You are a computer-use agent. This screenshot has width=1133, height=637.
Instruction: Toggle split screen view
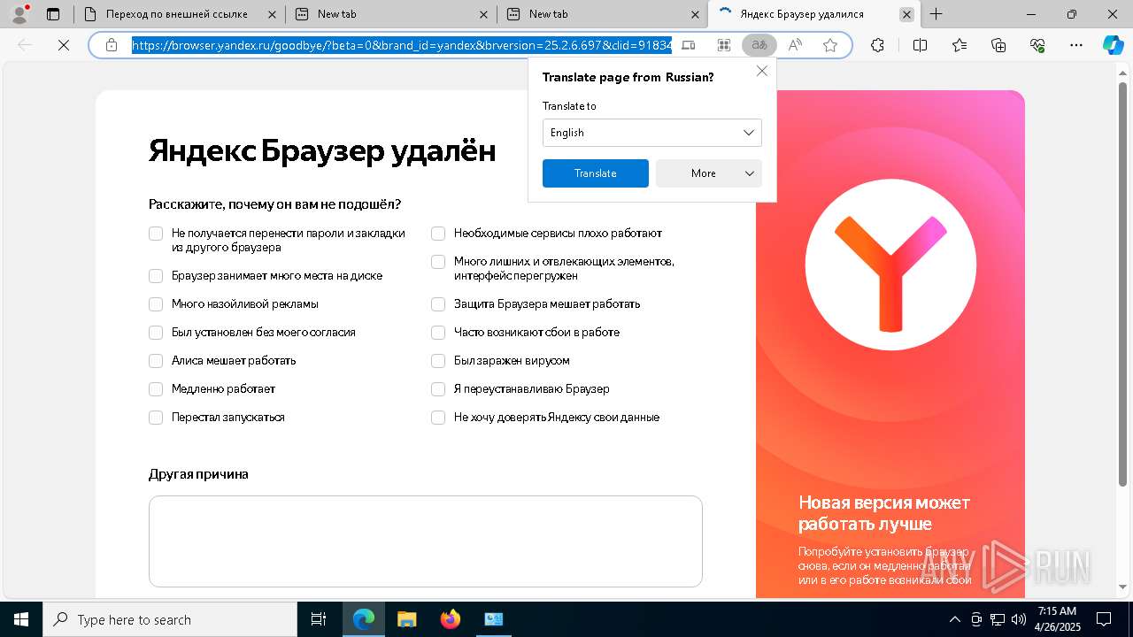point(920,45)
